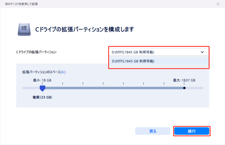Screen dimensions: 225x145
Task: Close the 別のディスクを使用して拡張 dialog
Action: point(218,4)
